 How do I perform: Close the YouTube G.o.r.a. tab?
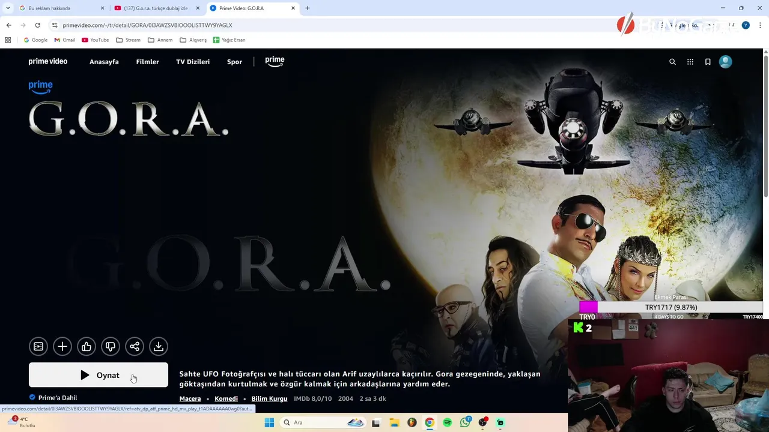coord(198,8)
